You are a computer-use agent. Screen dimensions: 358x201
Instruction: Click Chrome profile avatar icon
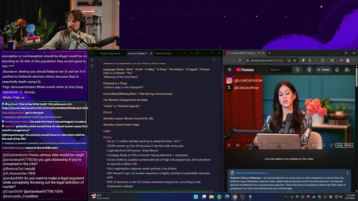tap(348, 60)
